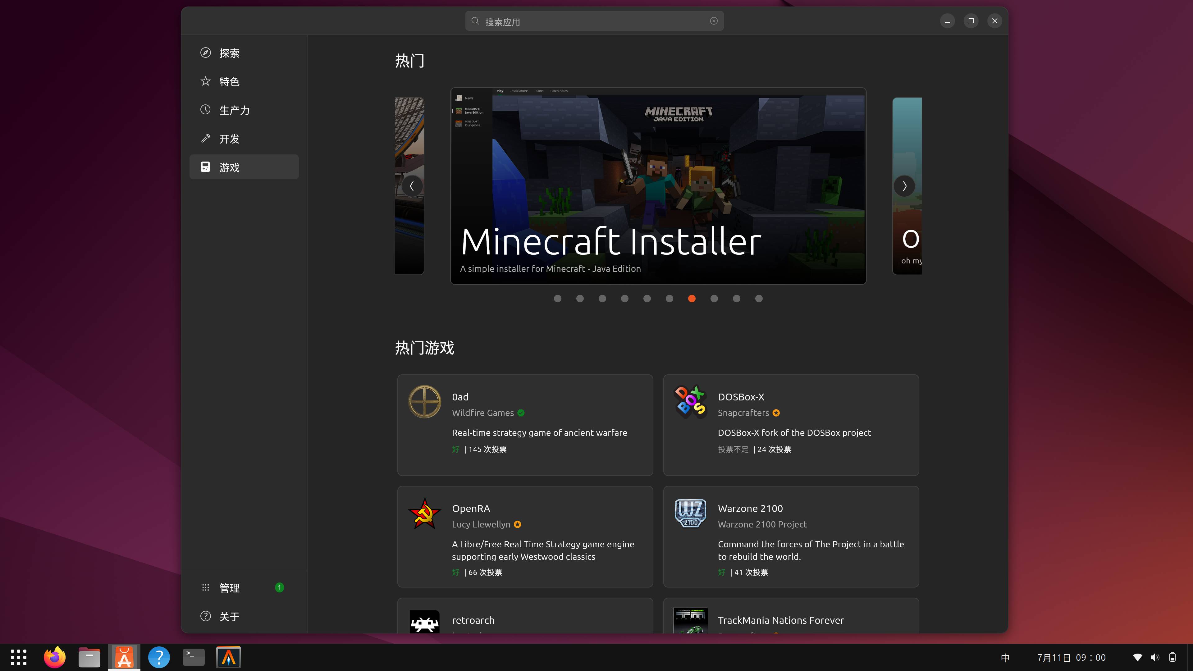Open the Ubuntu Show Applications grid

(x=19, y=657)
